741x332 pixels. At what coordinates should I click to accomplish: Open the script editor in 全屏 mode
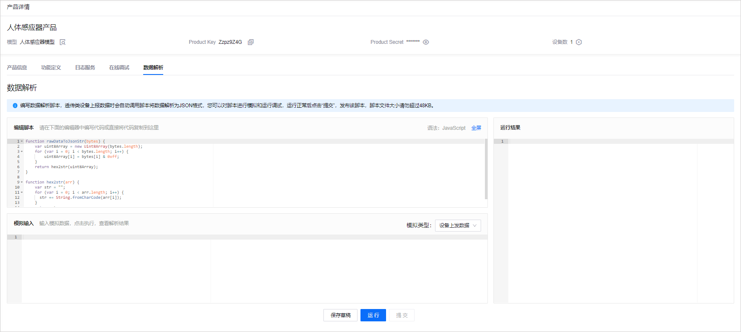[x=476, y=128]
